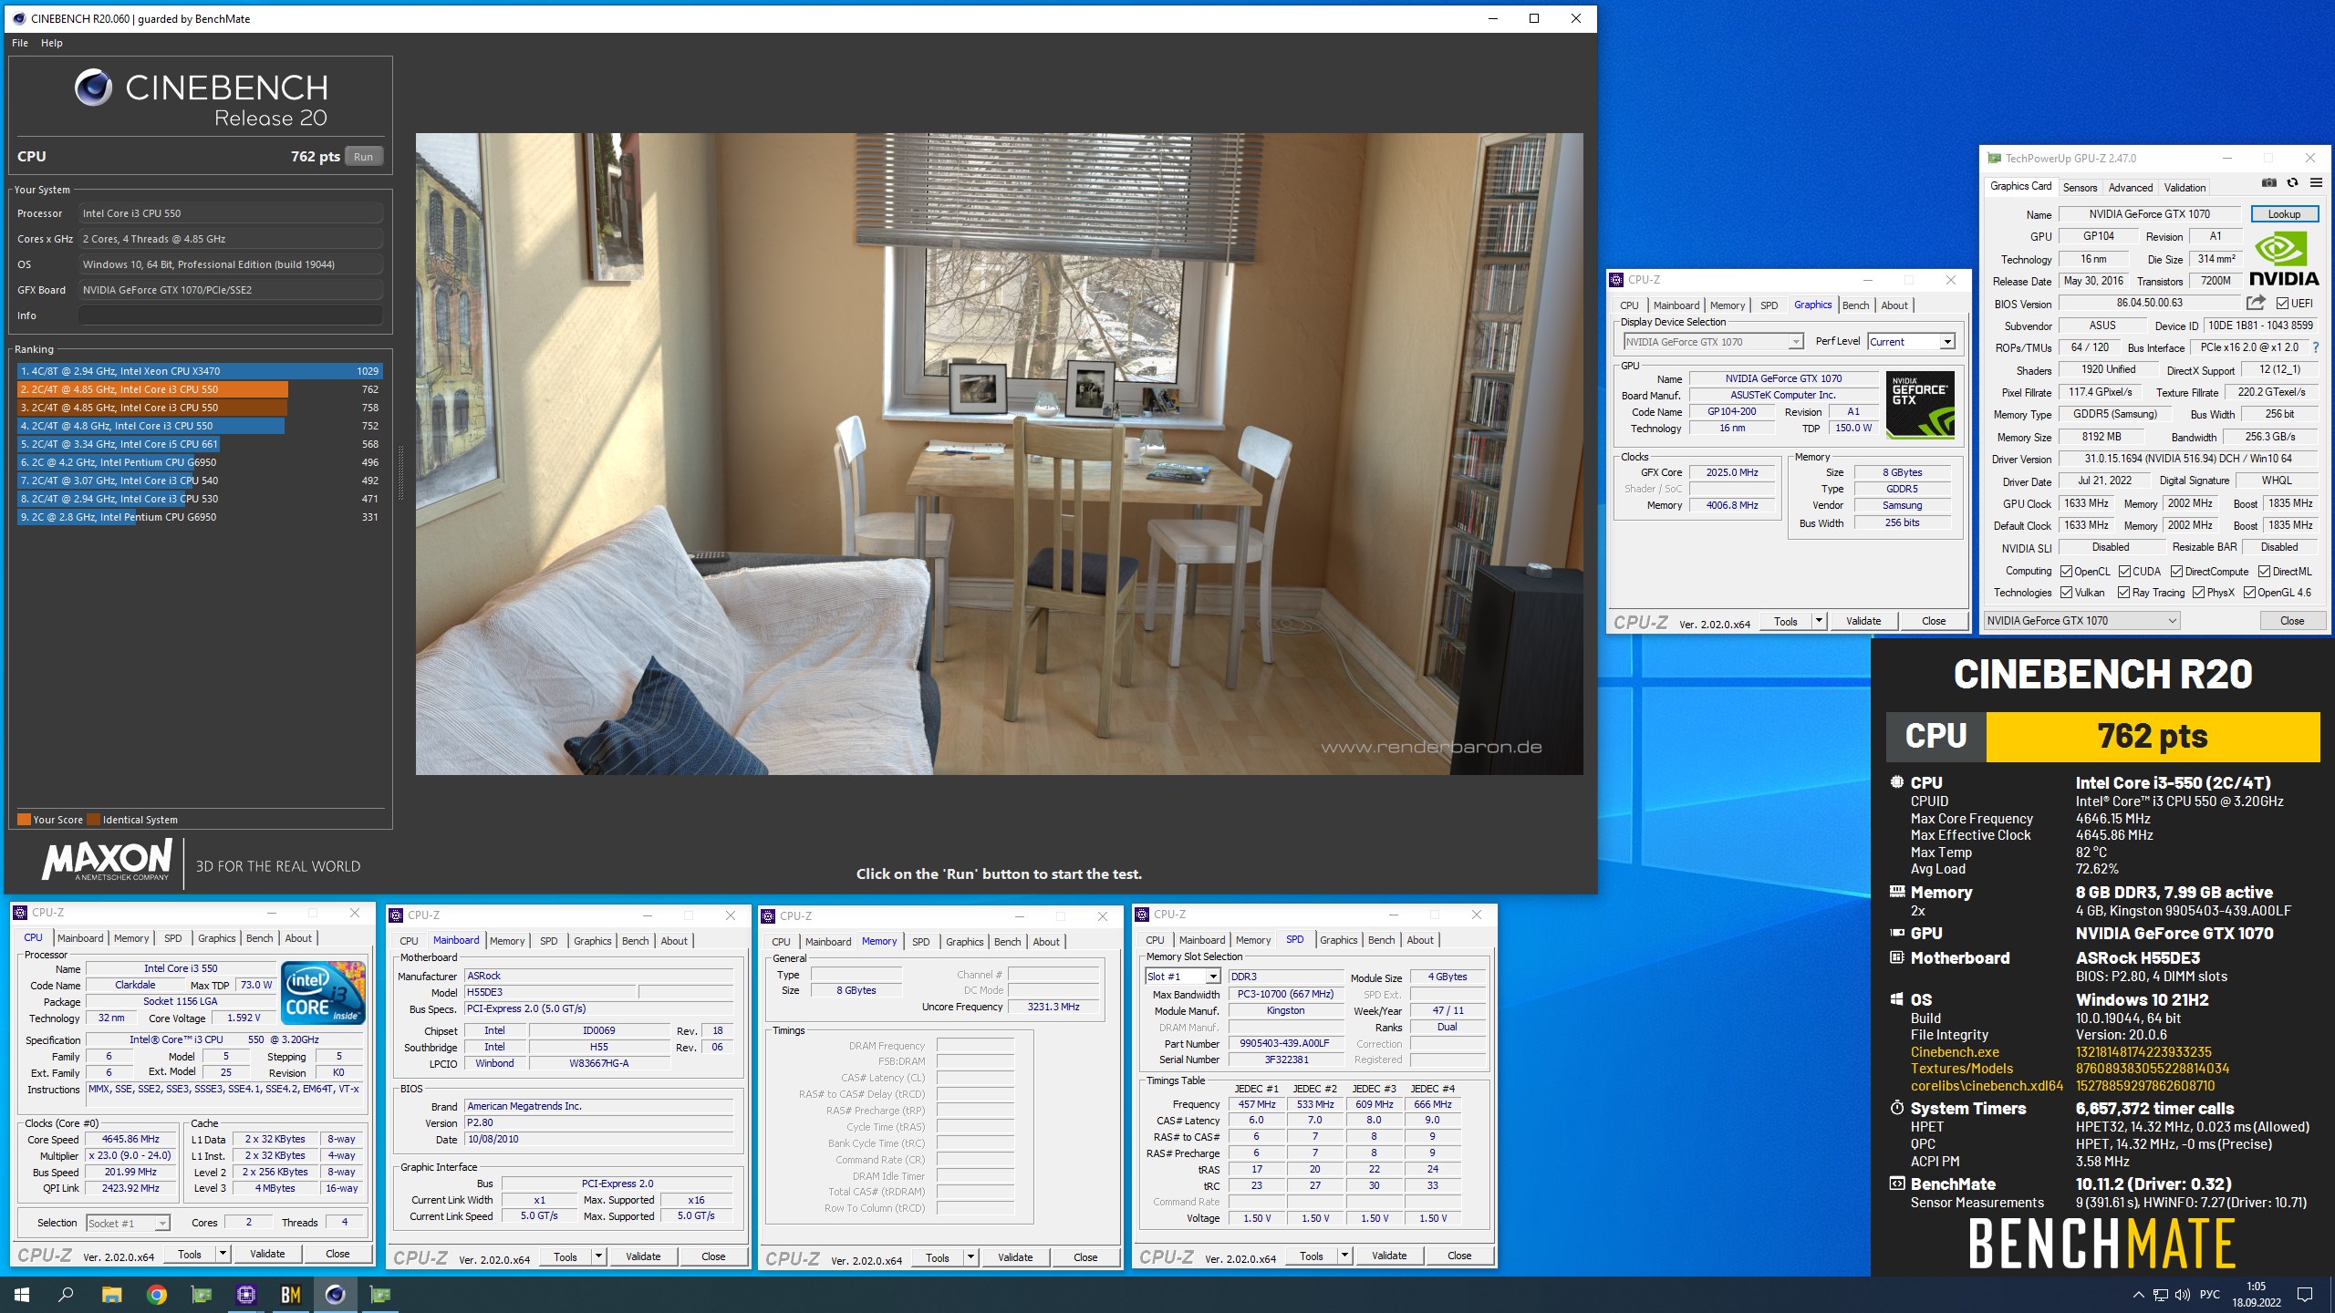Screen dimensions: 2335x1313
Task: Click BenchMate logo in results panel
Action: [2102, 1244]
